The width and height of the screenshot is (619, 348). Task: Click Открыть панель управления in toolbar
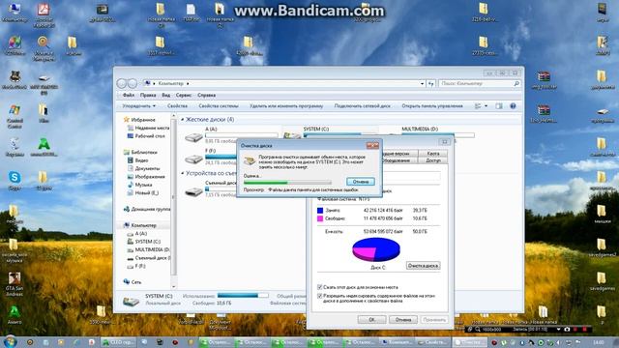coord(432,105)
